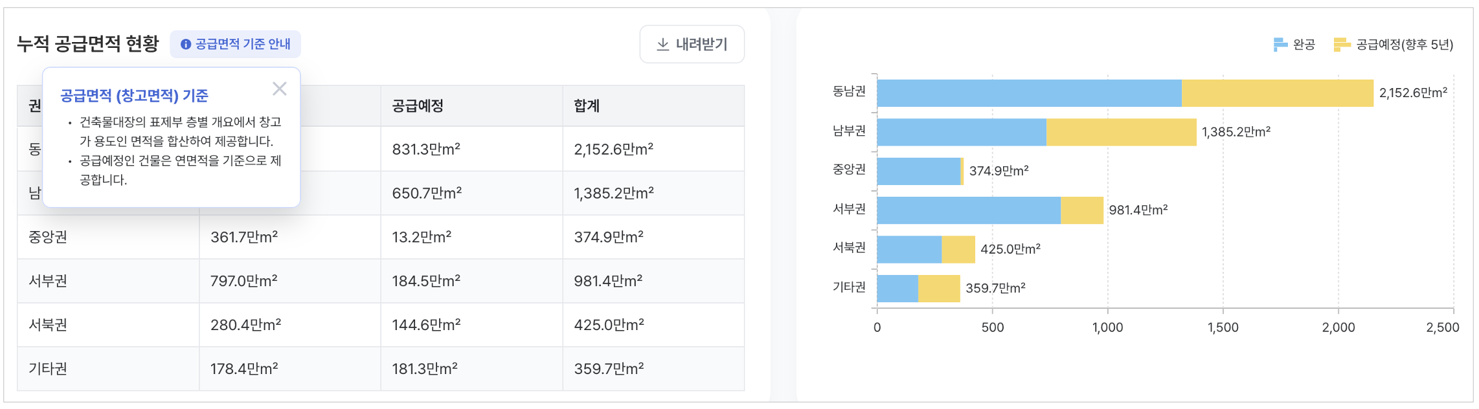
Task: Click the 남부권 blue bar segment
Action: pyautogui.click(x=961, y=132)
